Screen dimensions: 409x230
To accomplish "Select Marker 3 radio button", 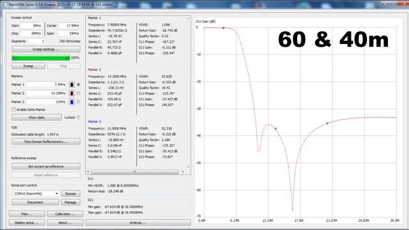I will [78, 102].
